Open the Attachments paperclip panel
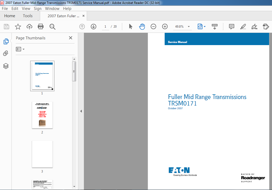Image resolution: width=272 pixels, height=190 pixels. [6, 53]
